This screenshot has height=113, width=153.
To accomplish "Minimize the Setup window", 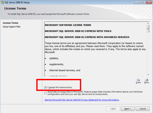I will pos(136,2).
